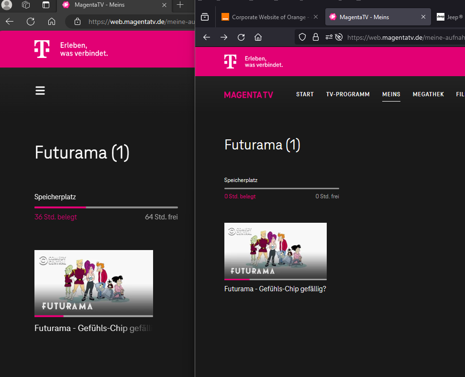Click blocked autoplay icon in right browser

(x=339, y=37)
